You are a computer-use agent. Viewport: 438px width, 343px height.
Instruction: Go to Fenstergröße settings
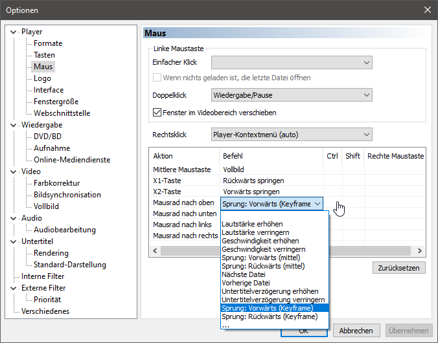(x=56, y=102)
